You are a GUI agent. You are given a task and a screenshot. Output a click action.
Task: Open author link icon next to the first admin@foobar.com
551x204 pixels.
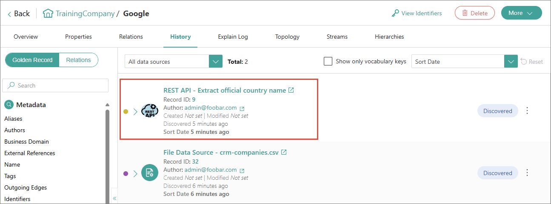tap(242, 108)
